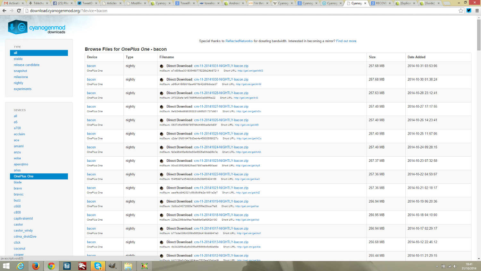Click the address bar URL field
This screenshot has height=271, width=481.
[x=240, y=11]
